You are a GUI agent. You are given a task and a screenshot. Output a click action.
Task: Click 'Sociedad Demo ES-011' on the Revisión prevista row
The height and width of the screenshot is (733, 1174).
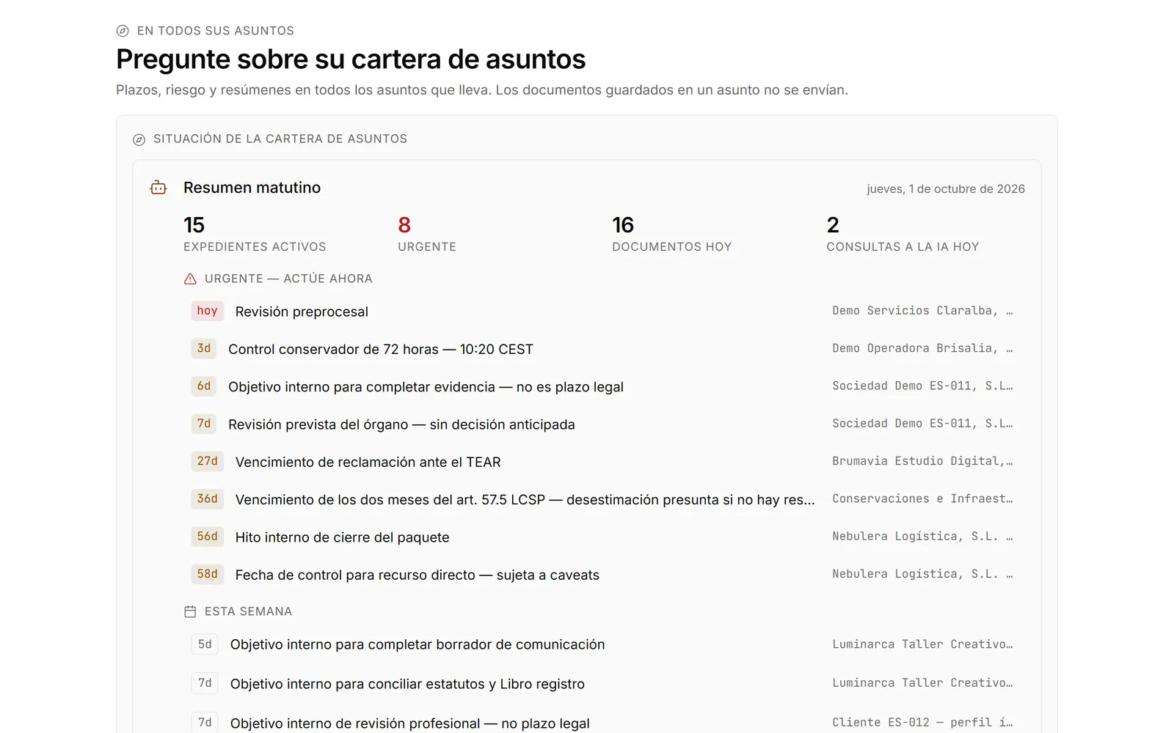922,423
